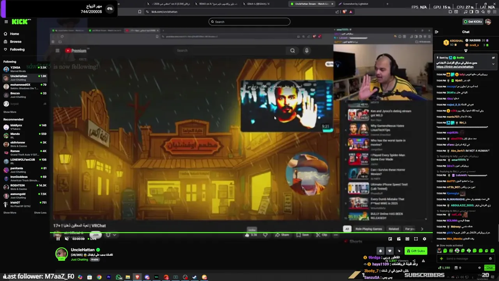Focus the Kick search field
The height and width of the screenshot is (281, 499).
(x=249, y=22)
